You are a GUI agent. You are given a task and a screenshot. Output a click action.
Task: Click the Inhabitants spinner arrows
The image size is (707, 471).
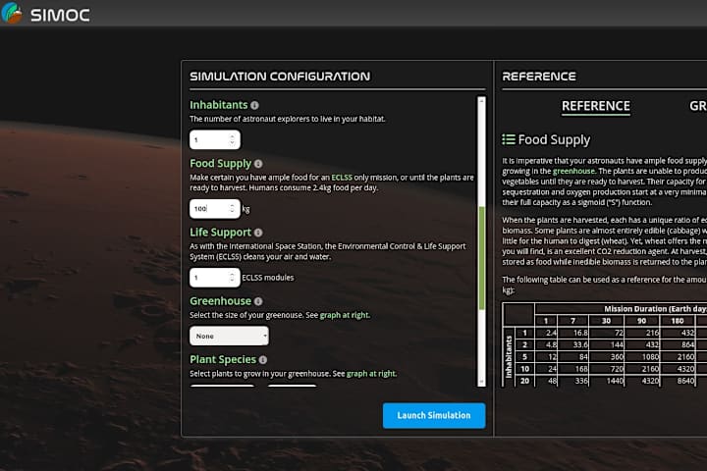click(232, 139)
